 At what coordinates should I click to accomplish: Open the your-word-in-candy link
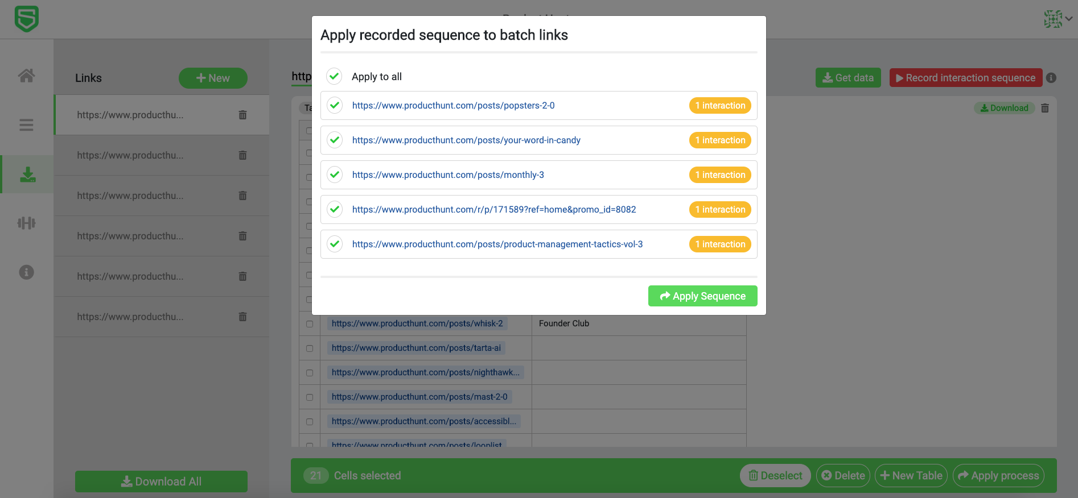click(x=466, y=140)
